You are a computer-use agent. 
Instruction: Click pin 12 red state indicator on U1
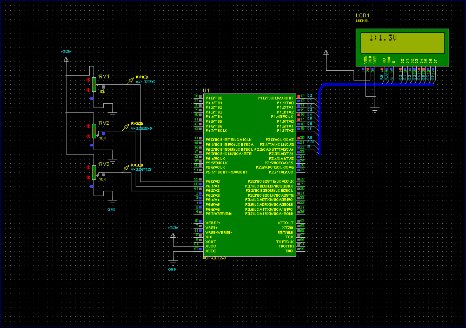coord(298,96)
